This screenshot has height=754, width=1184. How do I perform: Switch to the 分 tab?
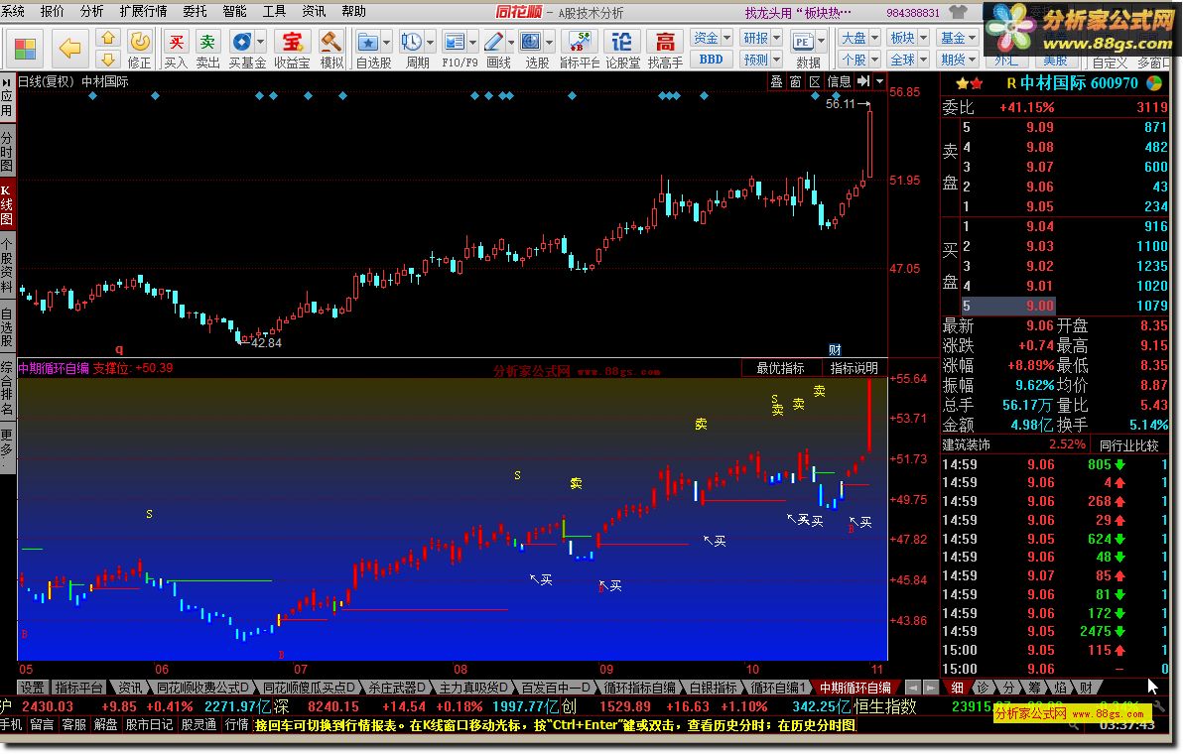[1008, 688]
